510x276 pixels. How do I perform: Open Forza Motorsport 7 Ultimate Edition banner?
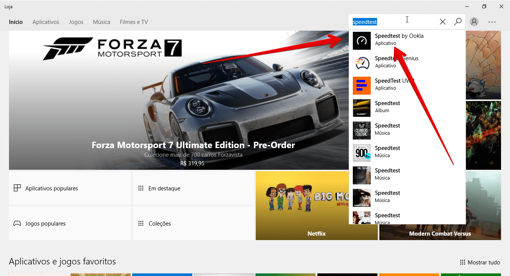pyautogui.click(x=179, y=100)
